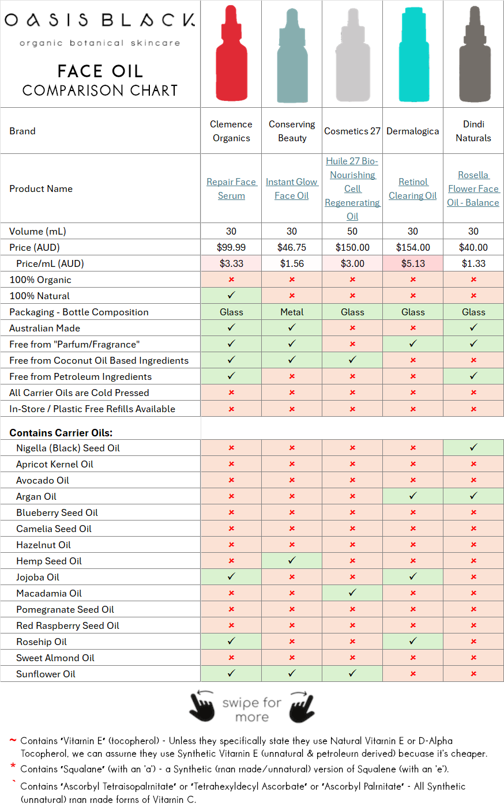Click the Dermalogica brand name
Viewport: 504px width, 807px height.
tap(413, 131)
